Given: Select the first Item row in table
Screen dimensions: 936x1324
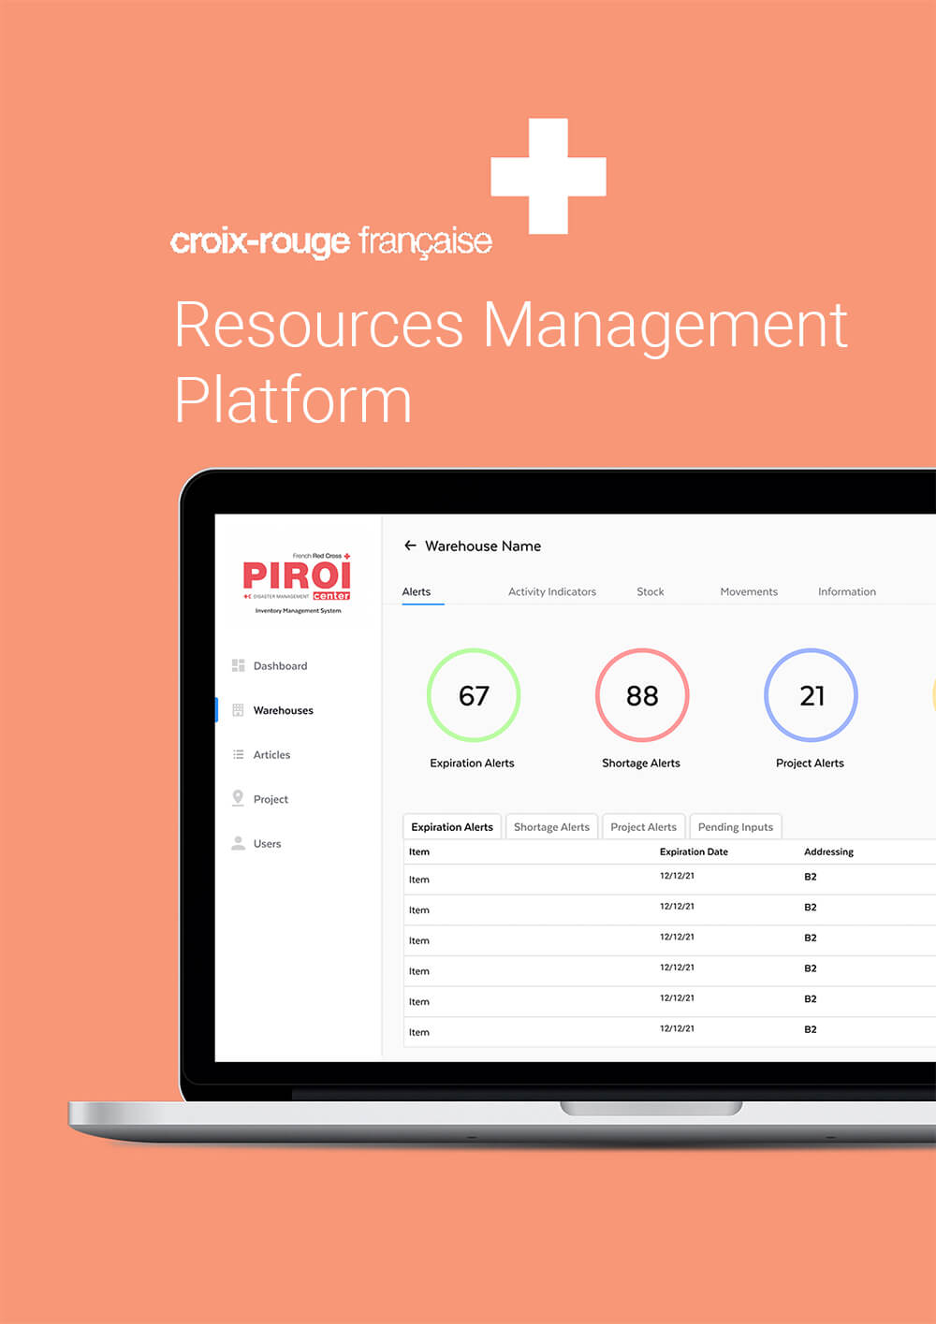Looking at the screenshot, I should [419, 880].
